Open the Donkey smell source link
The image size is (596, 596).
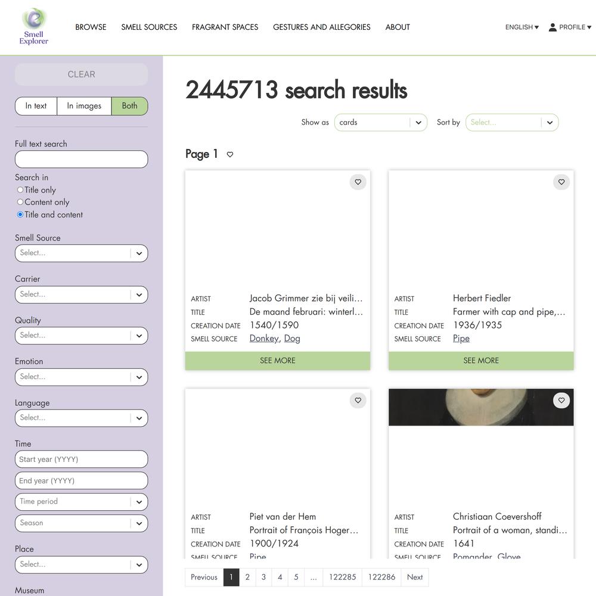point(264,339)
